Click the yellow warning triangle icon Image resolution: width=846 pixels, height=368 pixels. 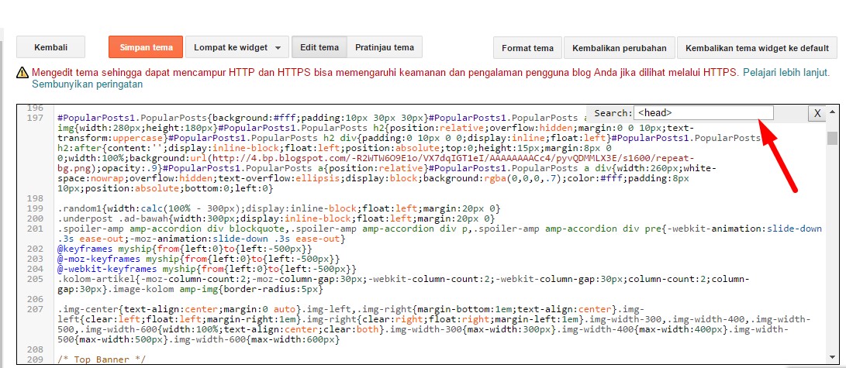click(22, 72)
